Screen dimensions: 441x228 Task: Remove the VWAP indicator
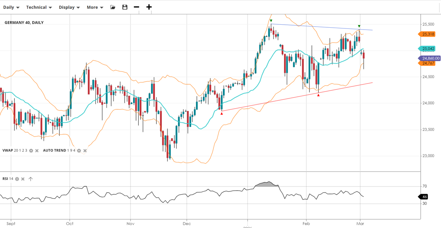click(x=37, y=151)
